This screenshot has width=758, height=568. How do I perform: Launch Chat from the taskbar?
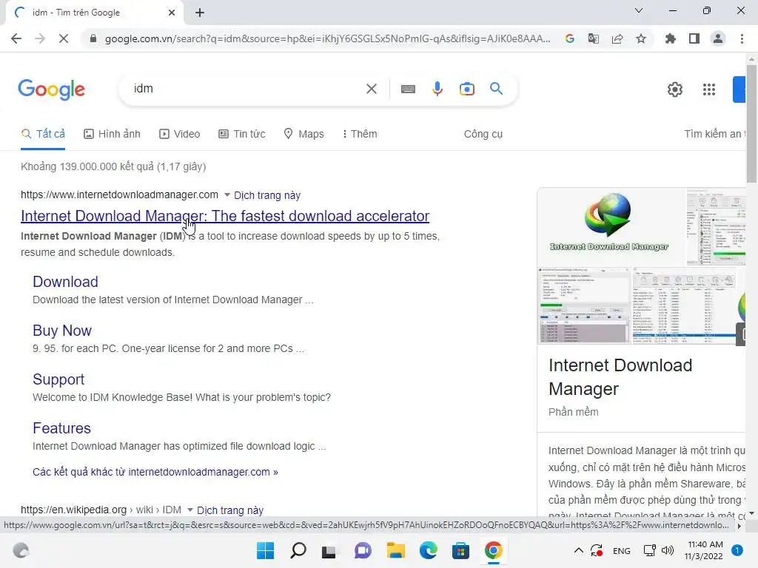pos(363,550)
